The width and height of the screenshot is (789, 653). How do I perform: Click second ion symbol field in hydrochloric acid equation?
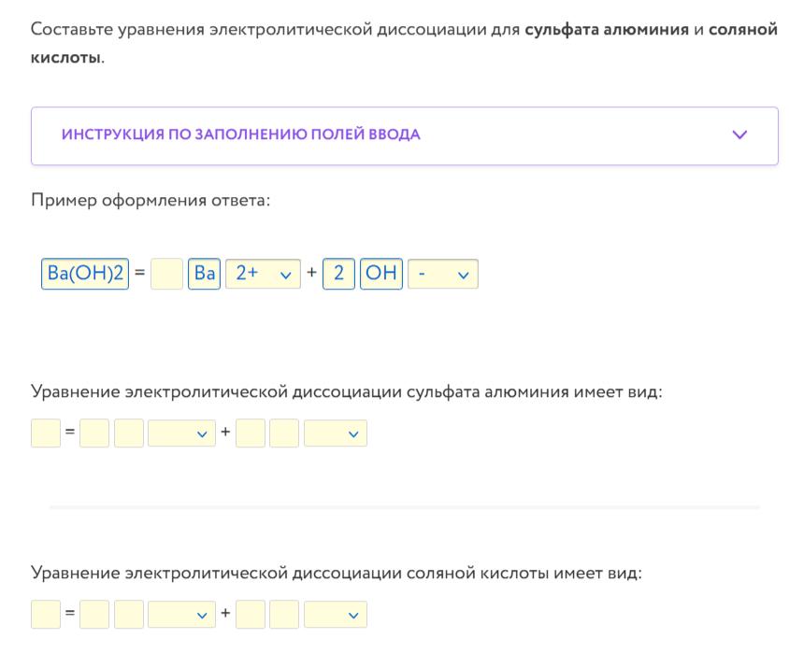[284, 614]
